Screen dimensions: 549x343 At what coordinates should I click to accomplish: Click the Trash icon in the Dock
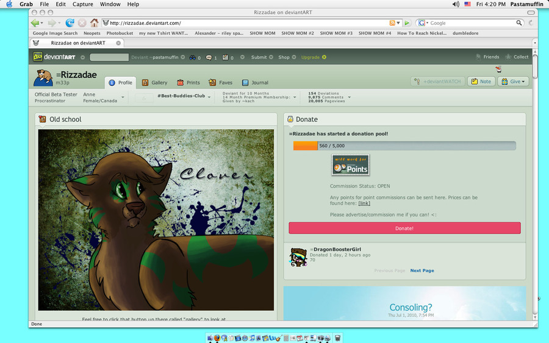337,338
